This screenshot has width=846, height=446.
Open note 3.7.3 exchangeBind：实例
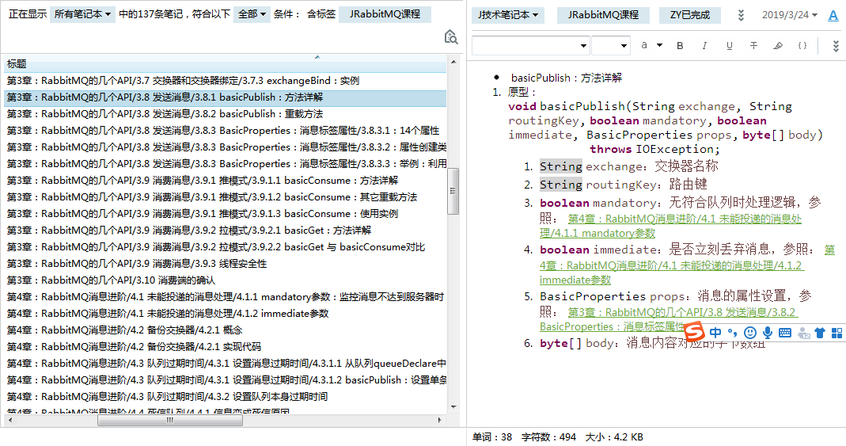point(225,81)
